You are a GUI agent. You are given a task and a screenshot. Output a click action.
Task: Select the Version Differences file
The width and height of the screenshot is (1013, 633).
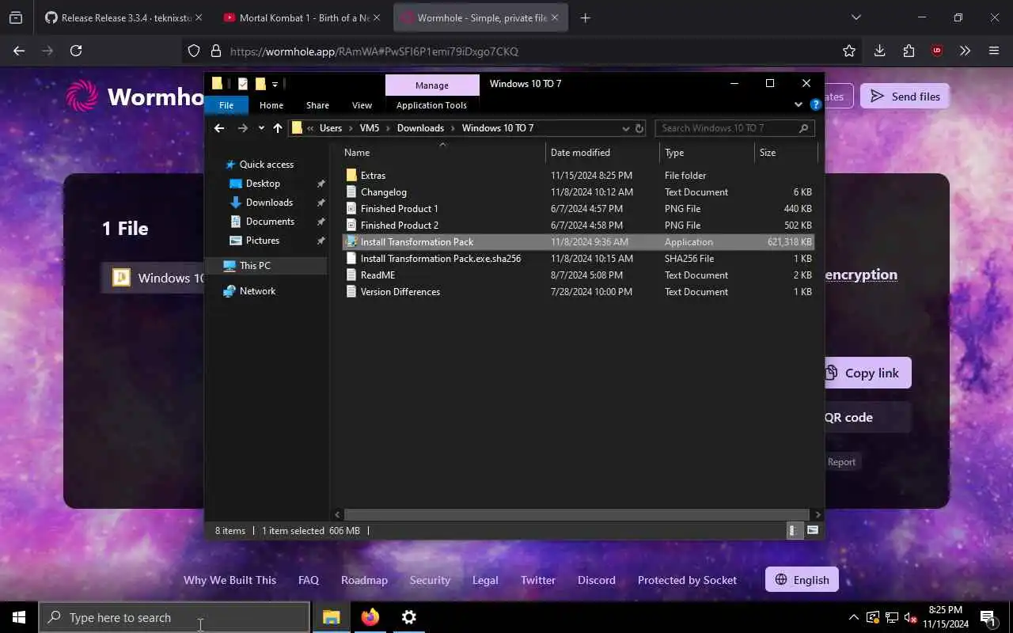coord(400,292)
